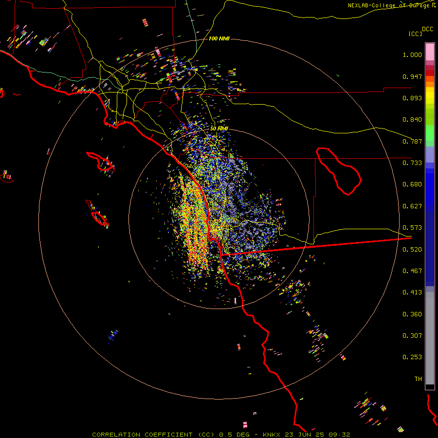Click the 0.413 legend value
The image size is (438, 438).
[412, 292]
